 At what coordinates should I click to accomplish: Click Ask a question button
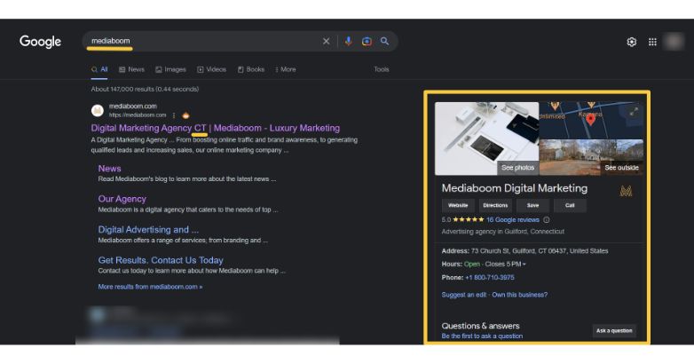click(614, 331)
